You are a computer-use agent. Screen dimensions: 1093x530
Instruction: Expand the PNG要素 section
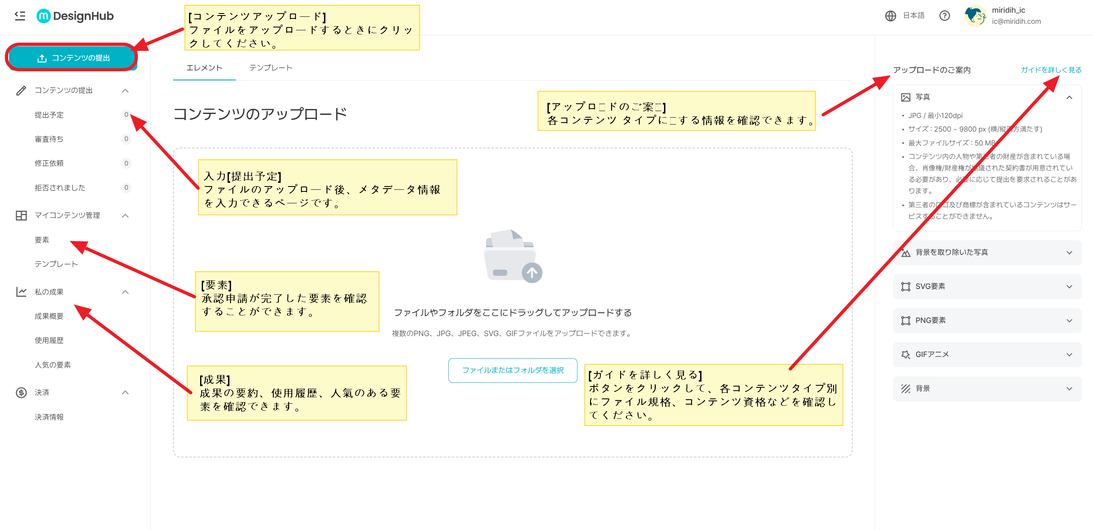[1070, 321]
